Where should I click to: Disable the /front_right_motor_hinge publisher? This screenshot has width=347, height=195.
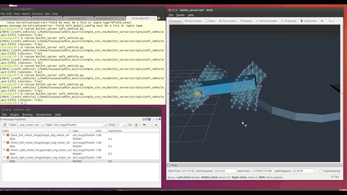[x=8, y=150]
